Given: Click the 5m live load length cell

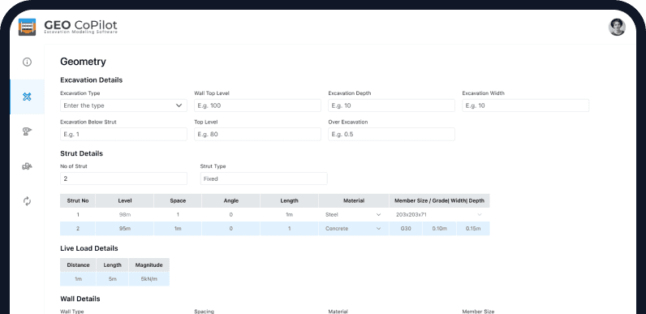Looking at the screenshot, I should click(113, 279).
